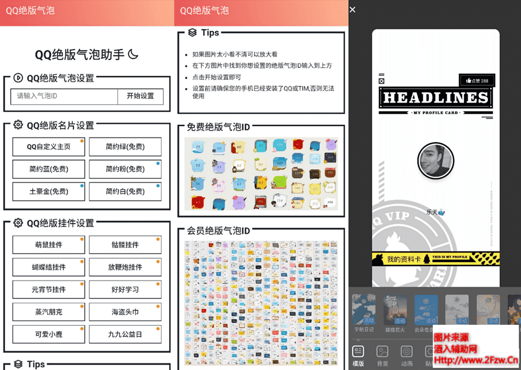The image size is (521, 370).
Task: Click the QQ绝版气泡助手 title text
Action: click(x=80, y=55)
